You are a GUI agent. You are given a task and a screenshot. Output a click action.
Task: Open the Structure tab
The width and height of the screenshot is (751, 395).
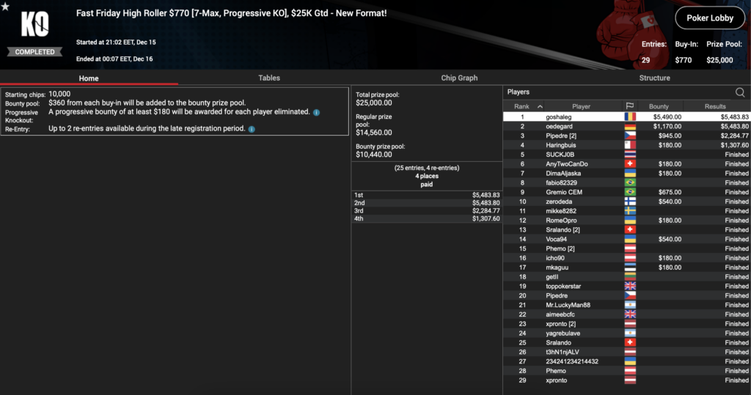(x=654, y=78)
